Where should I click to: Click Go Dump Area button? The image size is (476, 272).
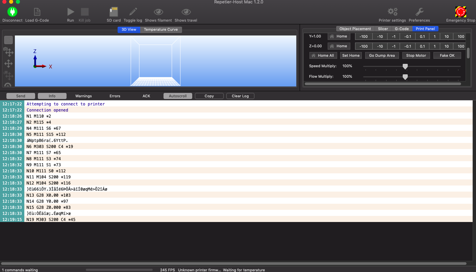coord(382,55)
